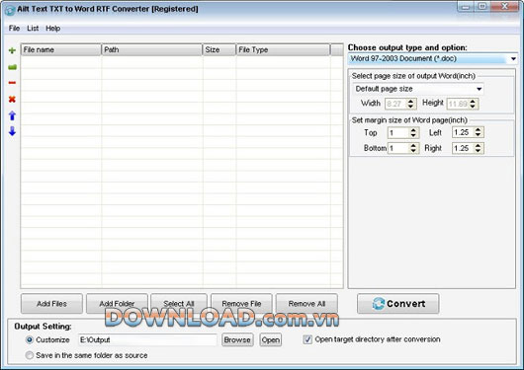The width and height of the screenshot is (524, 370).
Task: Decrease the Left margin value
Action: (x=479, y=135)
